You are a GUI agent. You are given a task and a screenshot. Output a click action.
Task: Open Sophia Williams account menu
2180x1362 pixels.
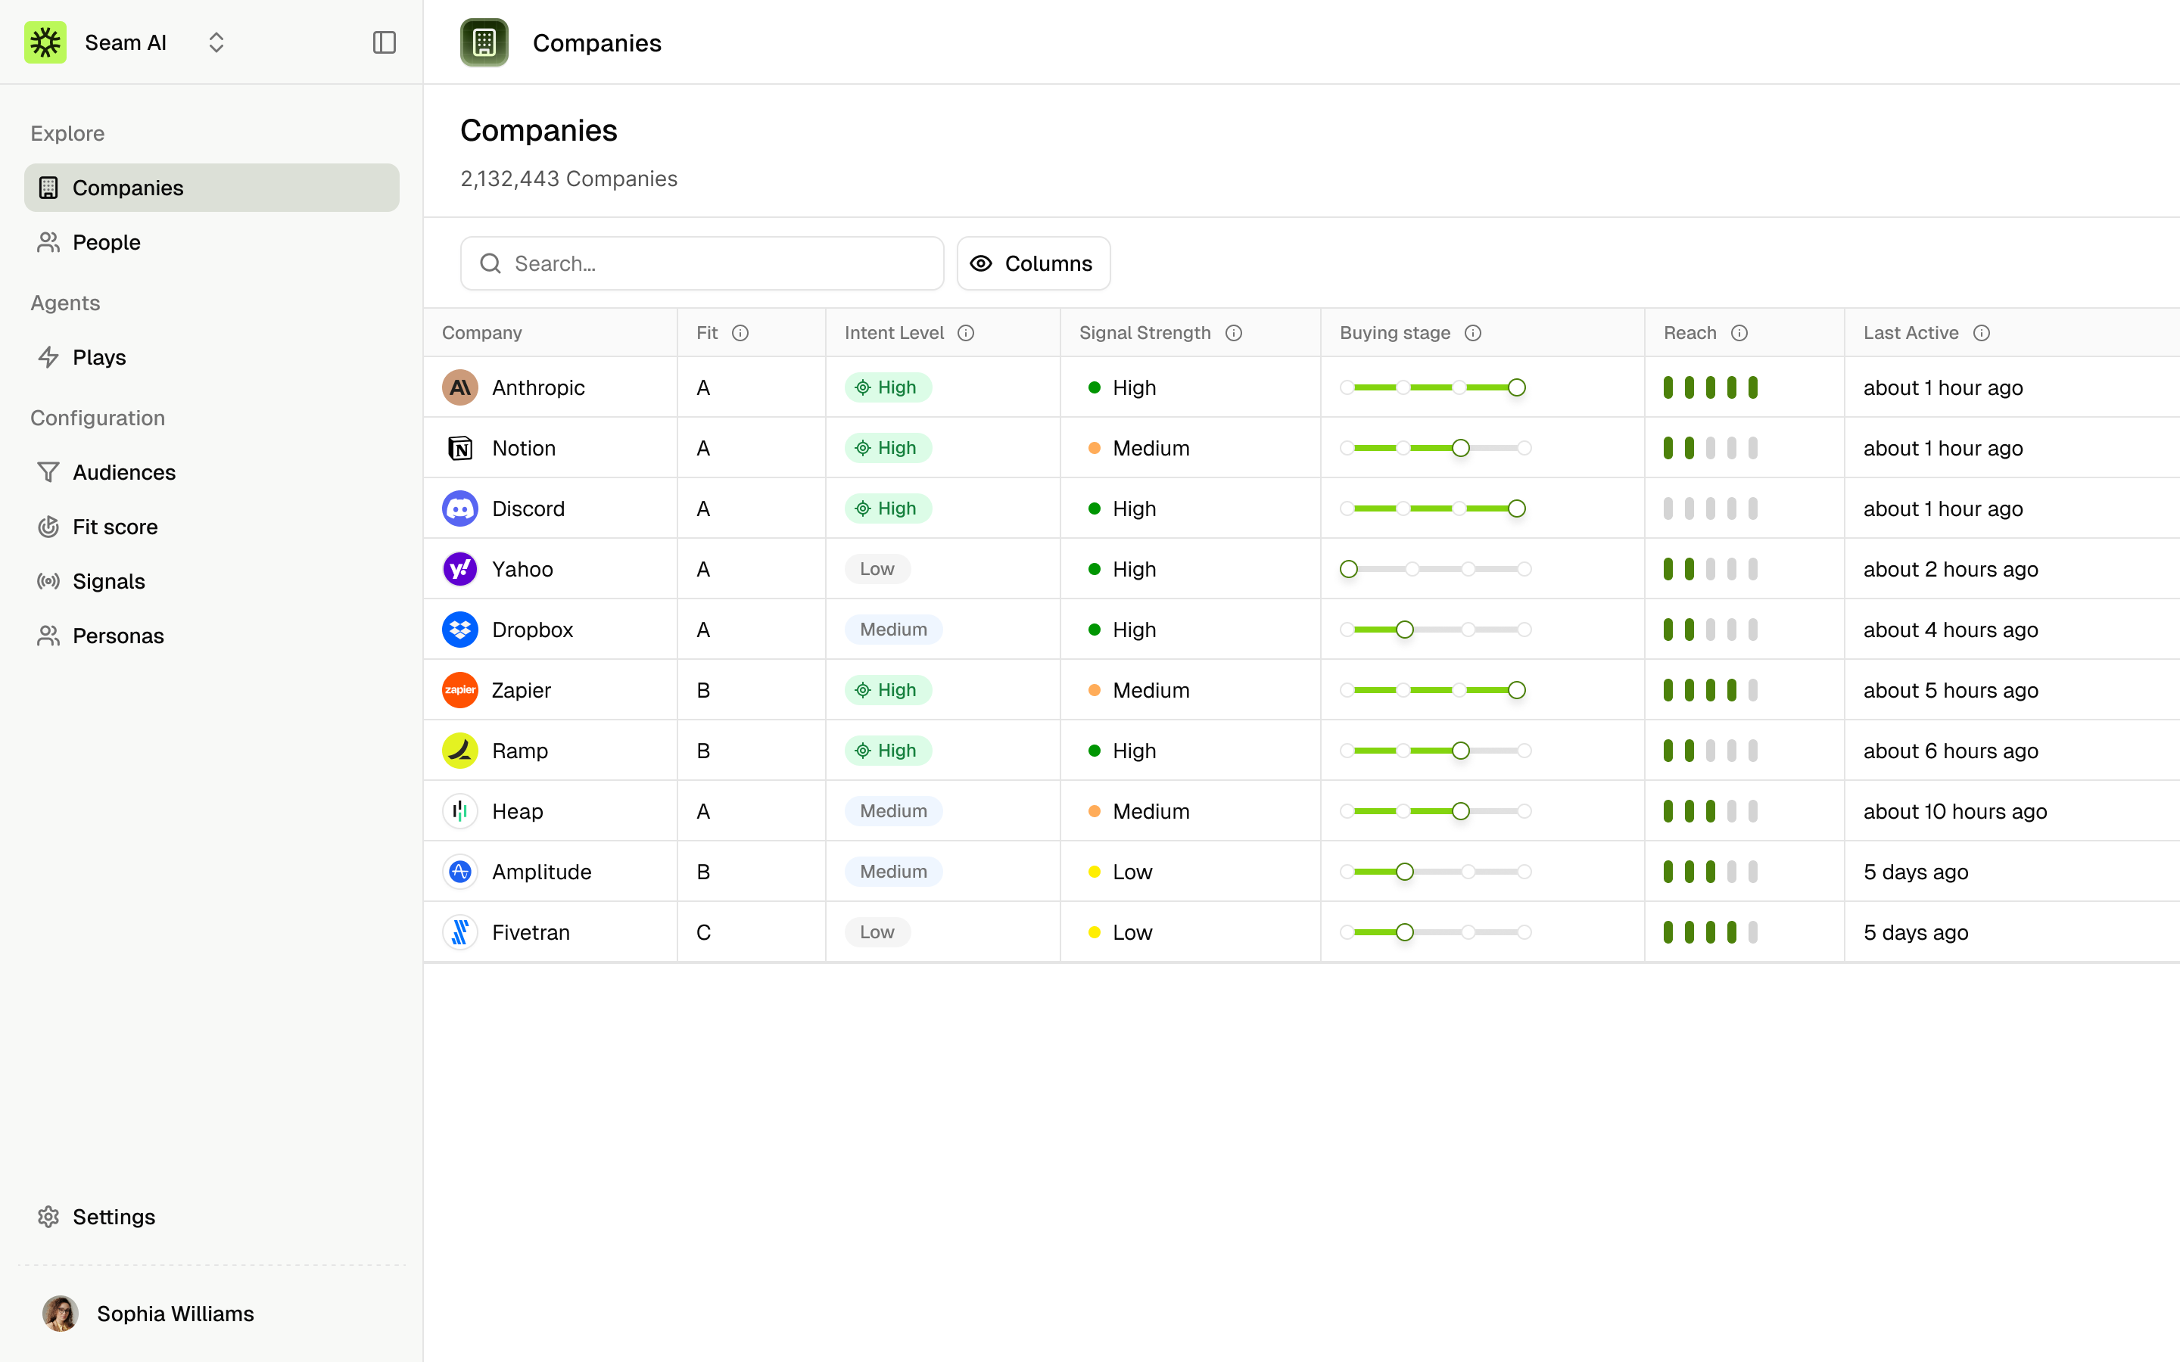click(x=148, y=1314)
